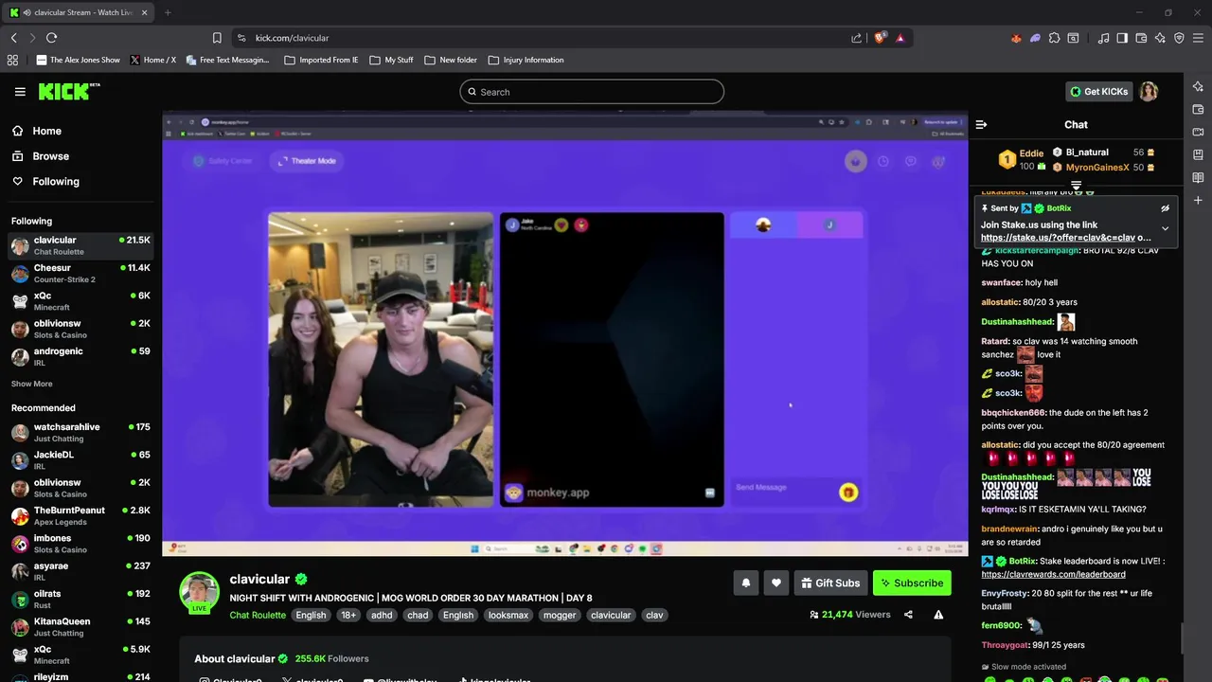Select the clavicular Stream browser tab
This screenshot has width=1212, height=682.
[x=80, y=12]
